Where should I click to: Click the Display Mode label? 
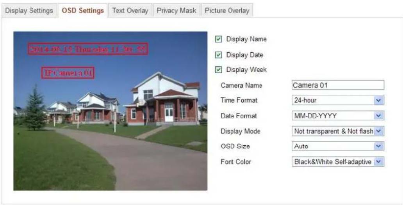coord(240,131)
